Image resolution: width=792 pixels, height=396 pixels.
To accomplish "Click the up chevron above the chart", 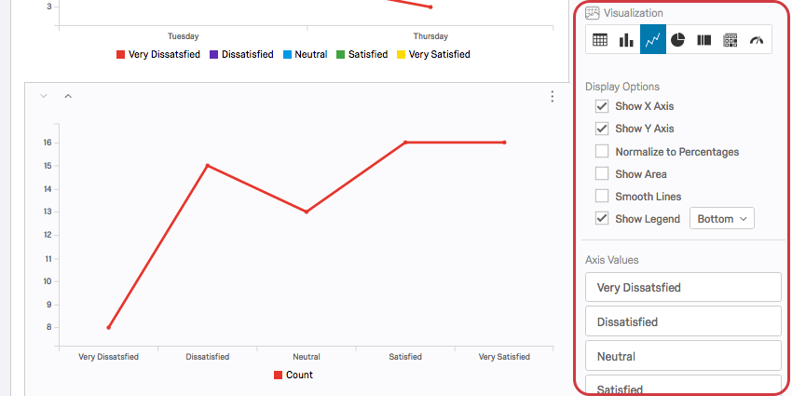I will pos(68,96).
